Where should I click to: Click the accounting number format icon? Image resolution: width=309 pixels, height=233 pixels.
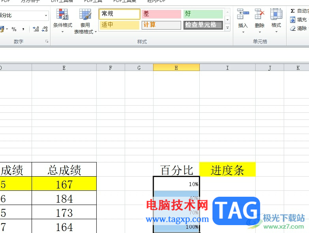2,29
